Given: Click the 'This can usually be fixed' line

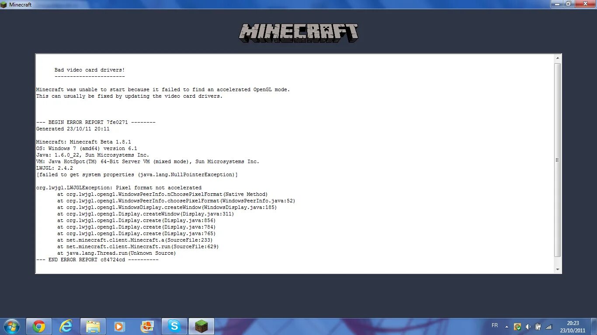Looking at the screenshot, I should click(129, 96).
